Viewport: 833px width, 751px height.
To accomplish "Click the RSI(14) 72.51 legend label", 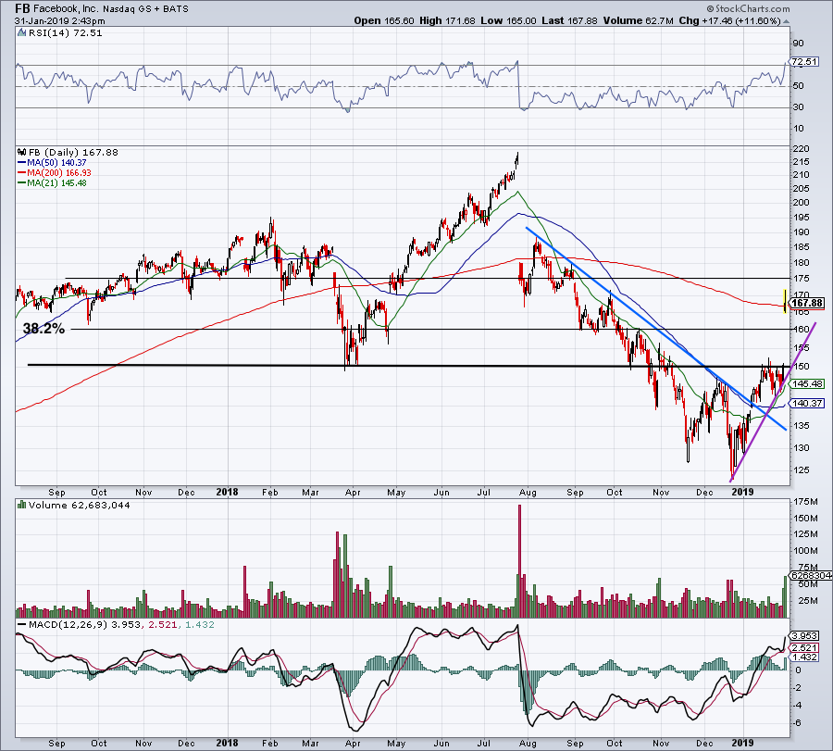I will (x=64, y=33).
